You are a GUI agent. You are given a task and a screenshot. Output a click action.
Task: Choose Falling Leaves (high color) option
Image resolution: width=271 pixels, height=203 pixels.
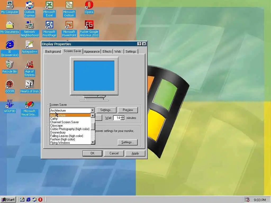pos(70,136)
